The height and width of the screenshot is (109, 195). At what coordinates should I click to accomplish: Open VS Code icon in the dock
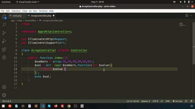click(x=43, y=106)
